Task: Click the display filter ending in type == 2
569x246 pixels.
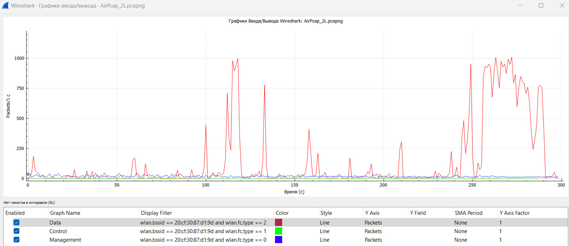Action: point(203,223)
